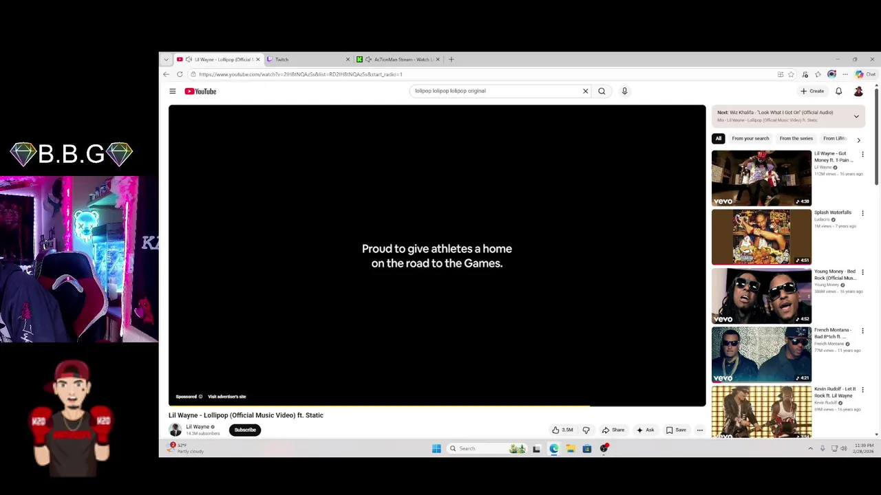Viewport: 881px width, 495px height.
Task: Open Task View on the taskbar
Action: [x=537, y=448]
